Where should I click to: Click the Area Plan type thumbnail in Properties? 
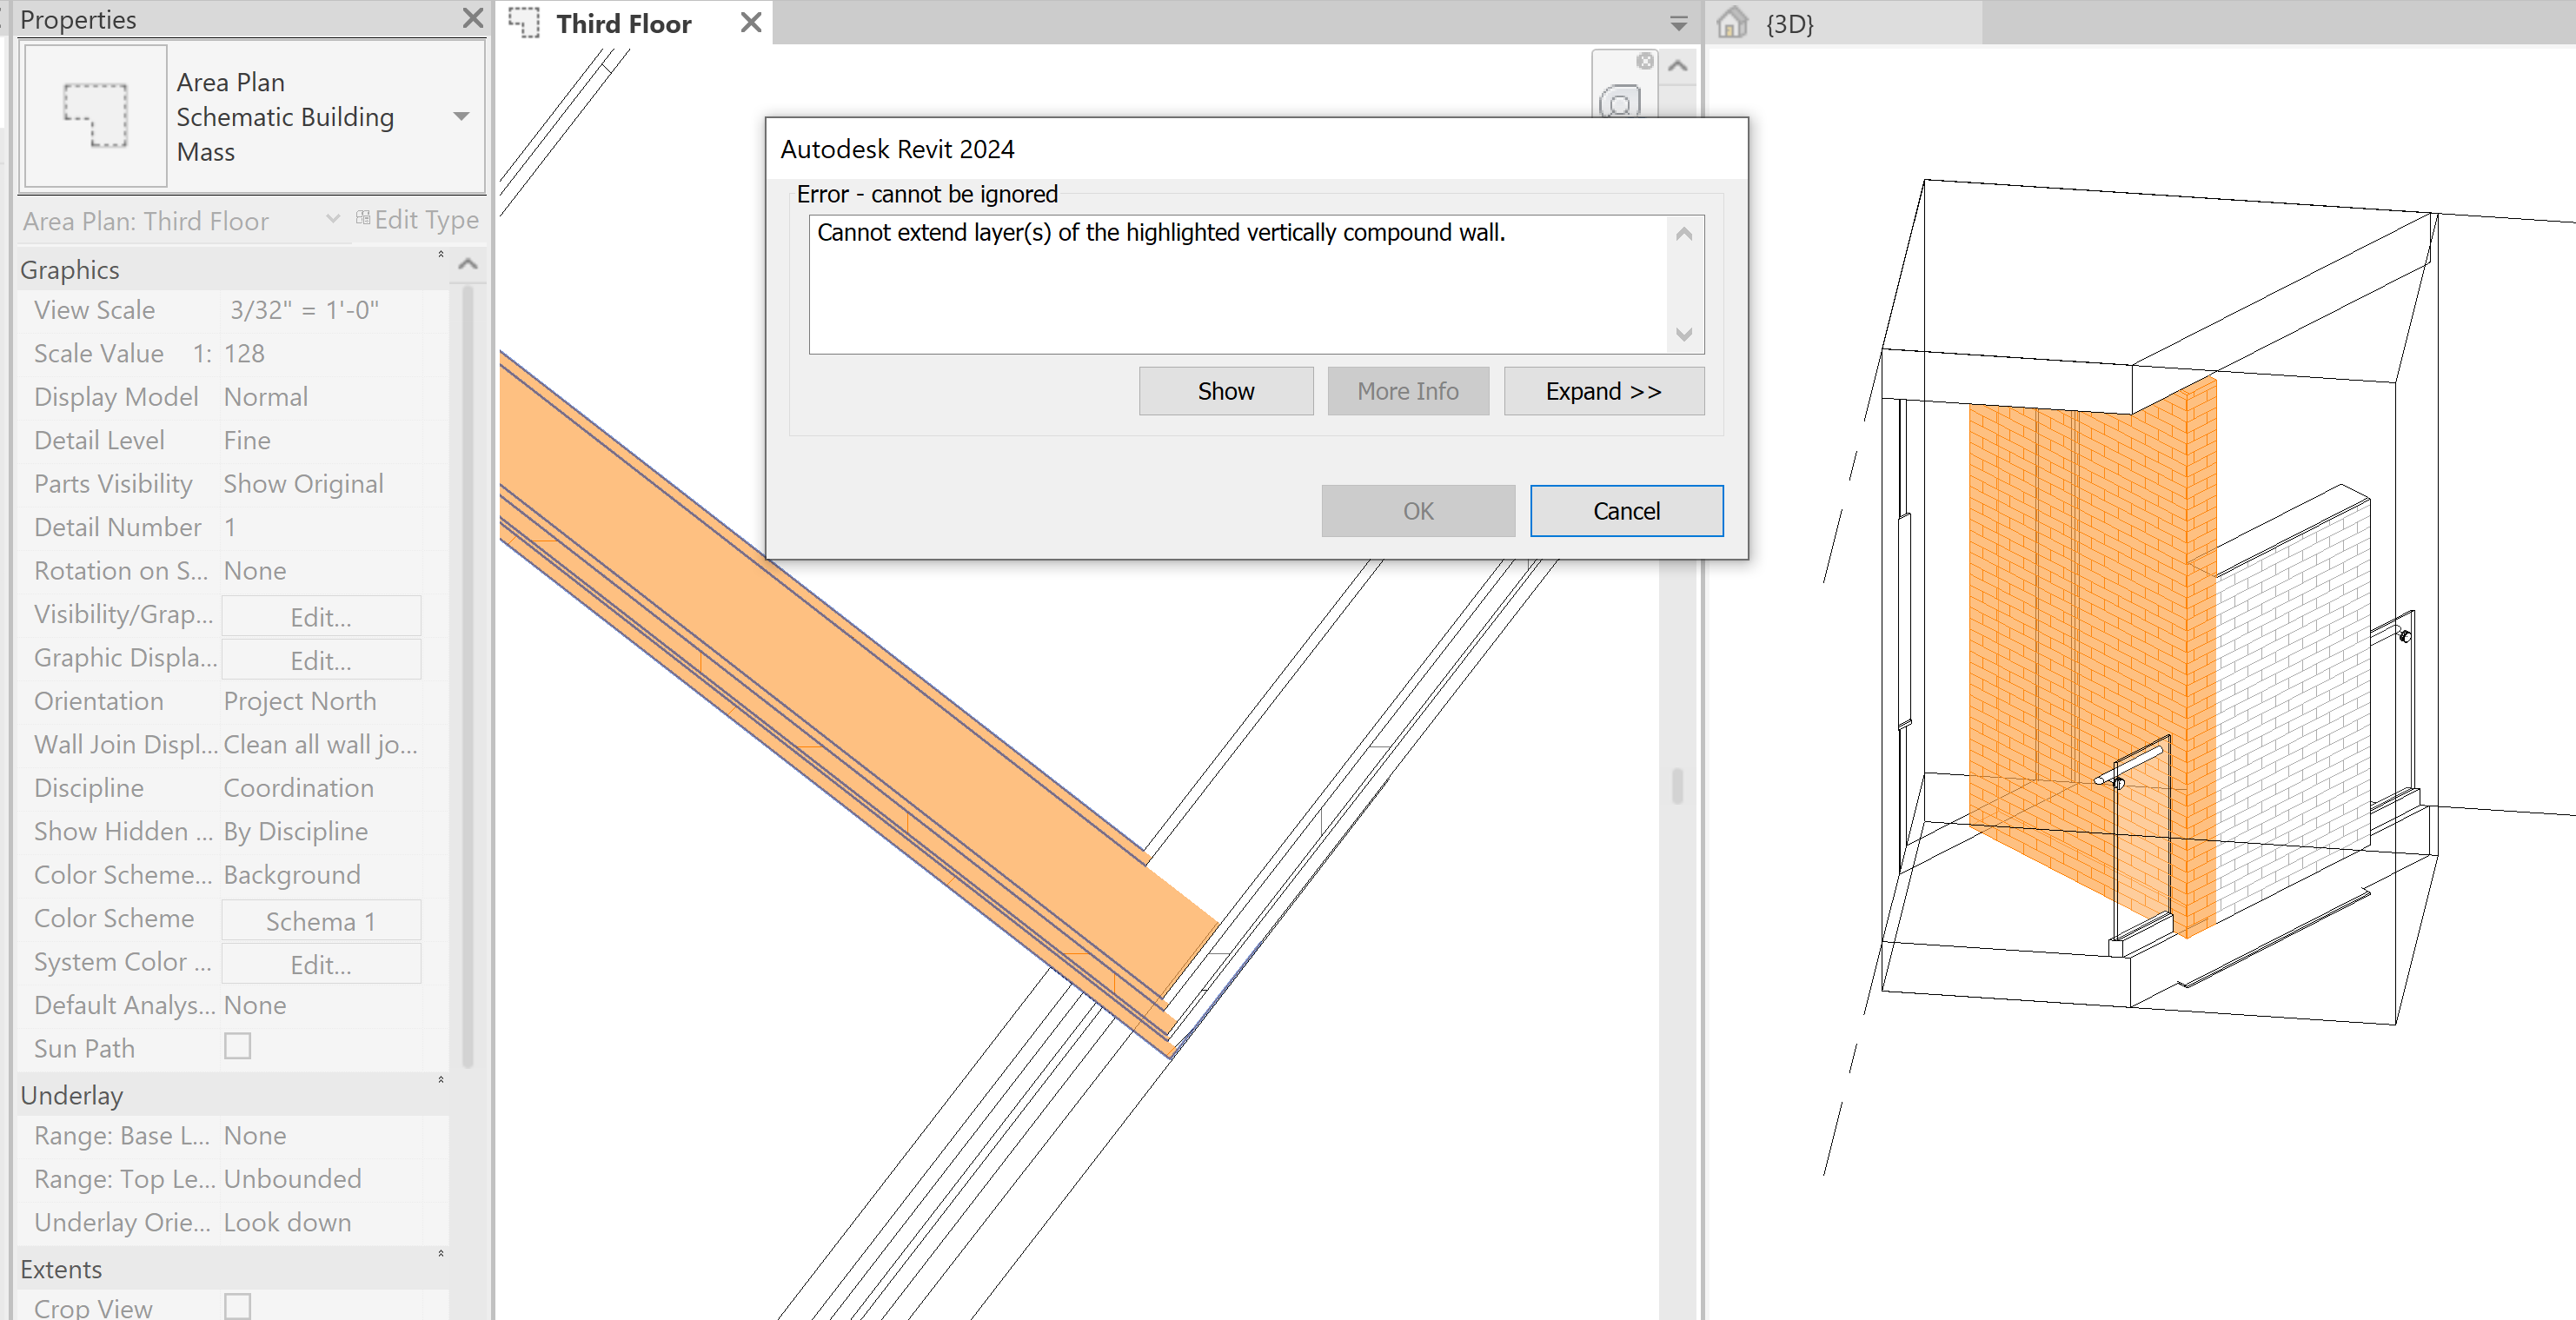click(x=95, y=116)
